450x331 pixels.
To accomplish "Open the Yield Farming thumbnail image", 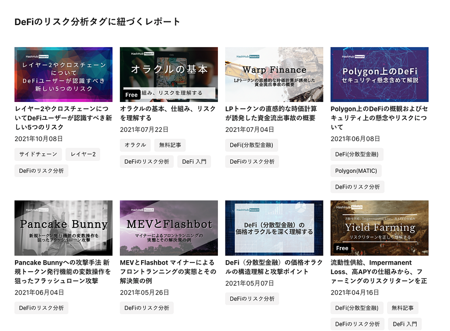I will coord(379,228).
